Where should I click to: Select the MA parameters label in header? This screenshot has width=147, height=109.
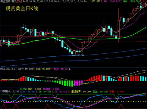pos(53,1)
